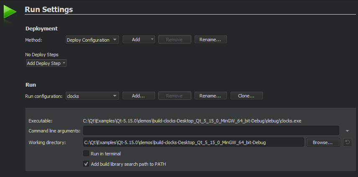Clone the clocks run configuration
This screenshot has height=177, width=358.
pos(246,96)
